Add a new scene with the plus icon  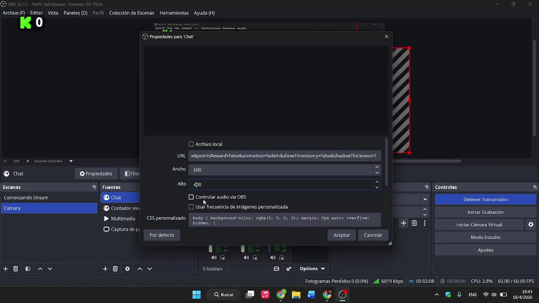point(5,269)
